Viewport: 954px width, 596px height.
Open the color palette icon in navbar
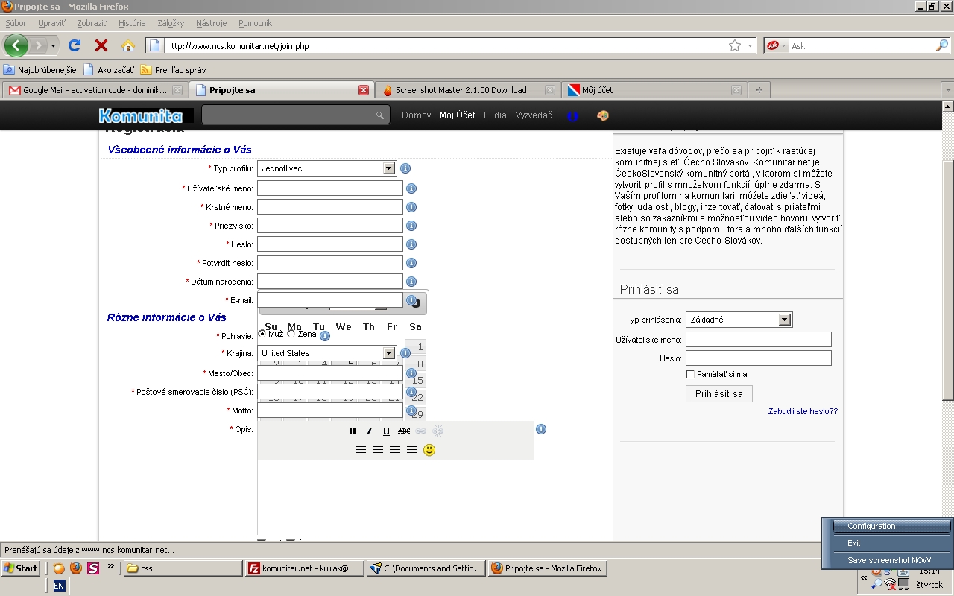tap(603, 115)
